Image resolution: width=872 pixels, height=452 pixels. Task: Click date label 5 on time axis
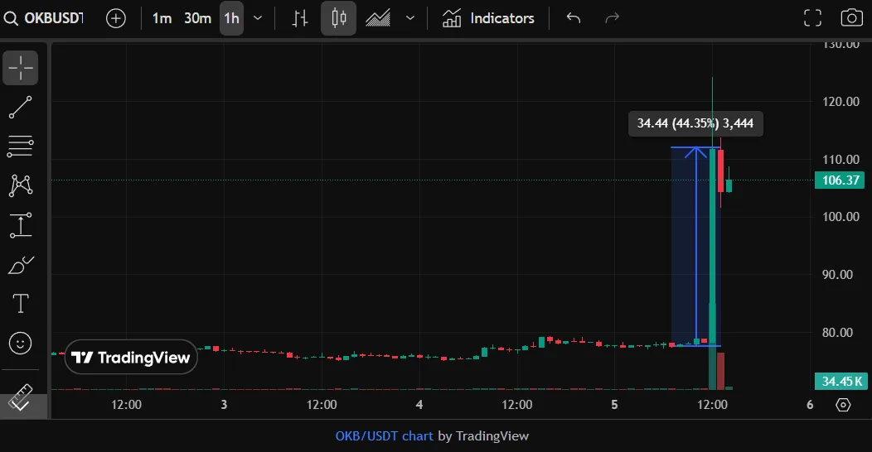point(614,405)
